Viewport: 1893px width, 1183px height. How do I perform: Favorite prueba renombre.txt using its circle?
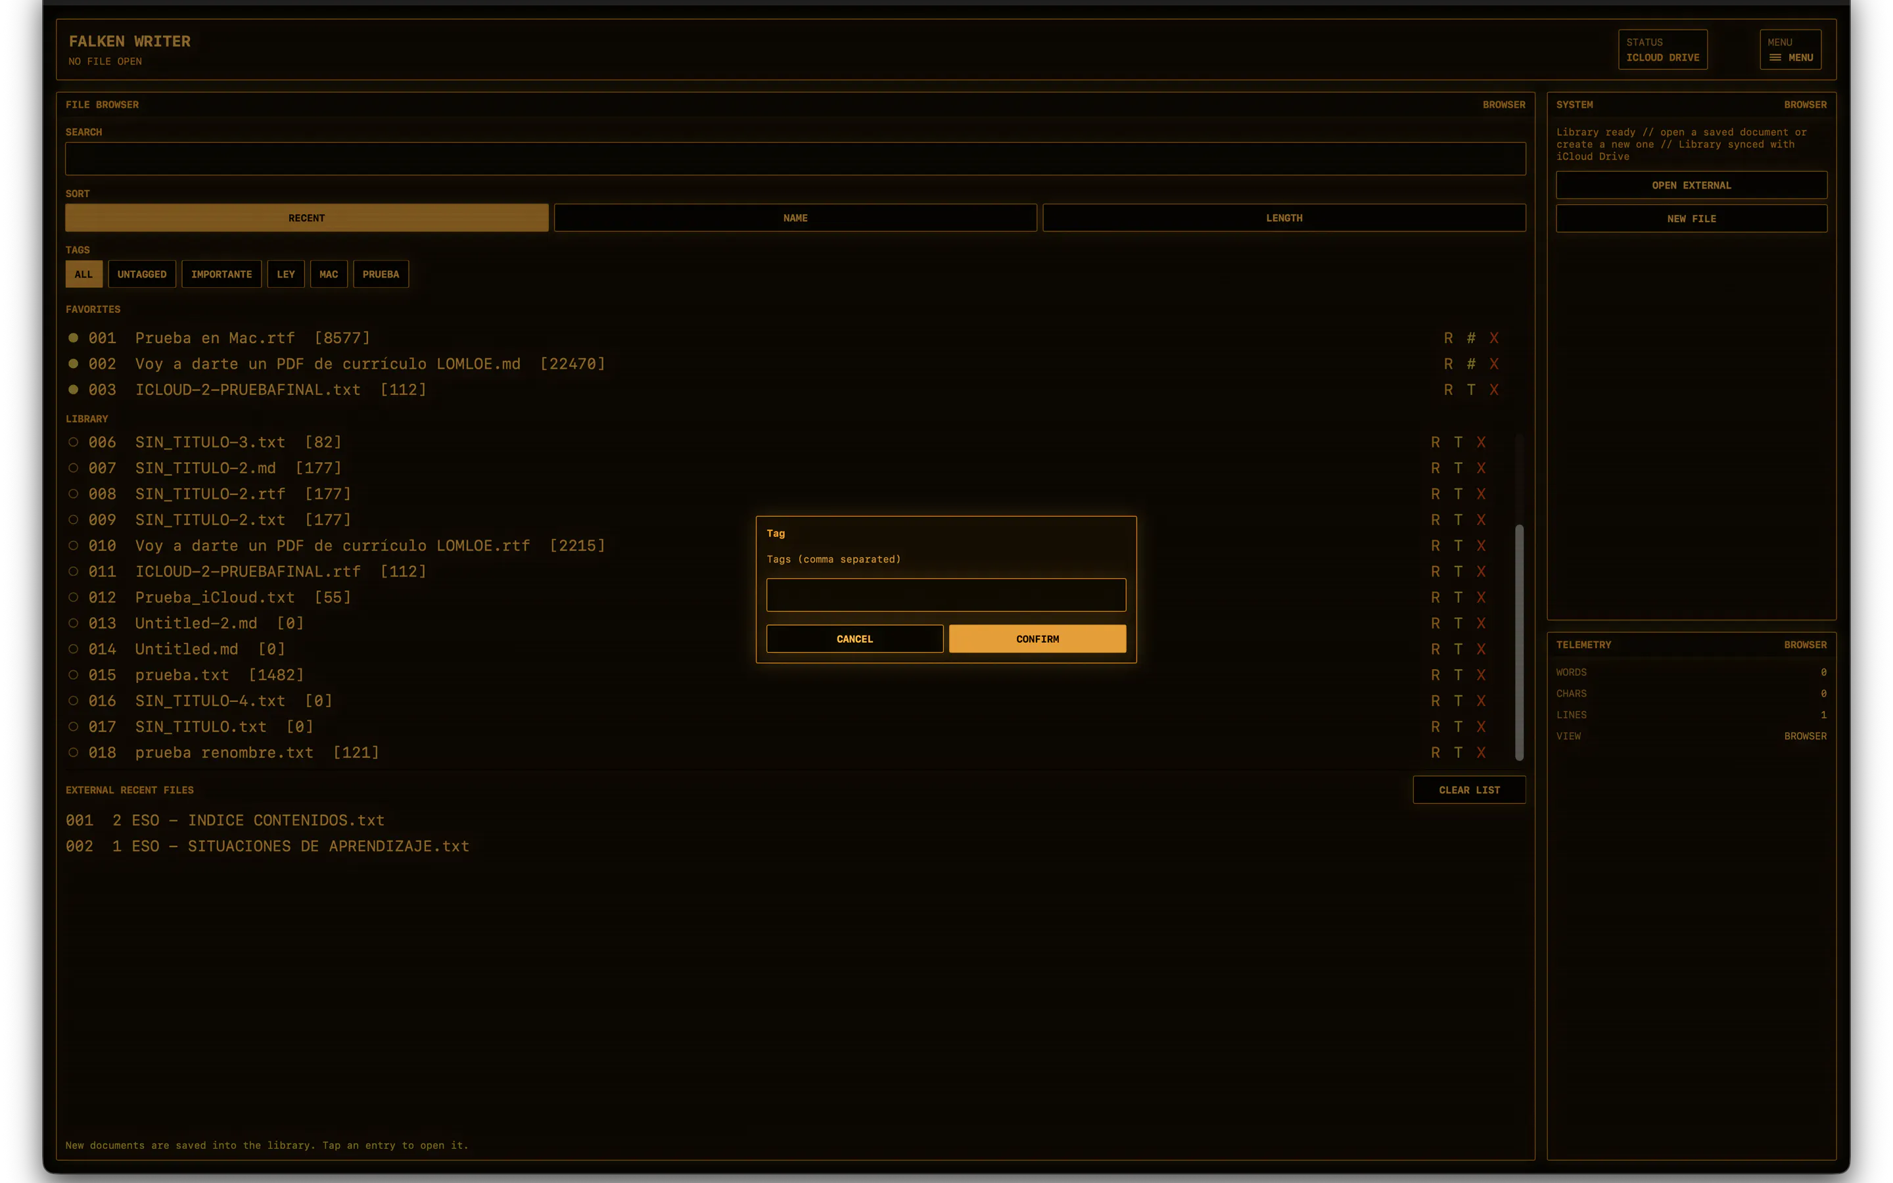(x=73, y=752)
